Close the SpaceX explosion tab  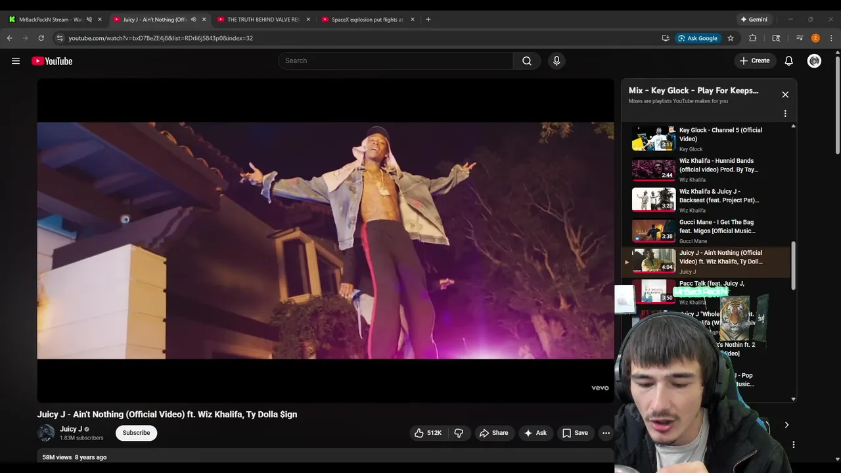coord(413,20)
